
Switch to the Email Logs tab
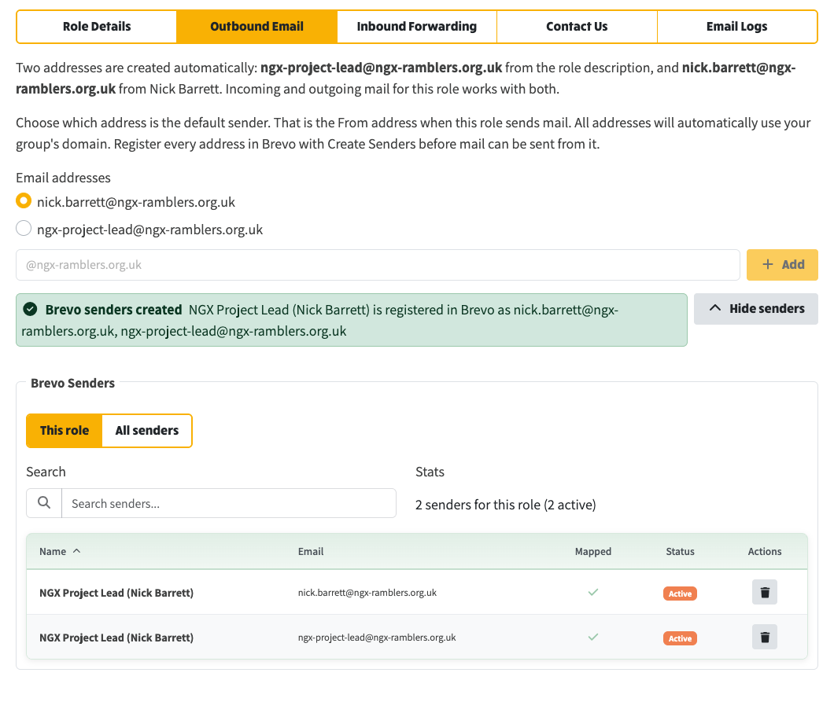736,27
